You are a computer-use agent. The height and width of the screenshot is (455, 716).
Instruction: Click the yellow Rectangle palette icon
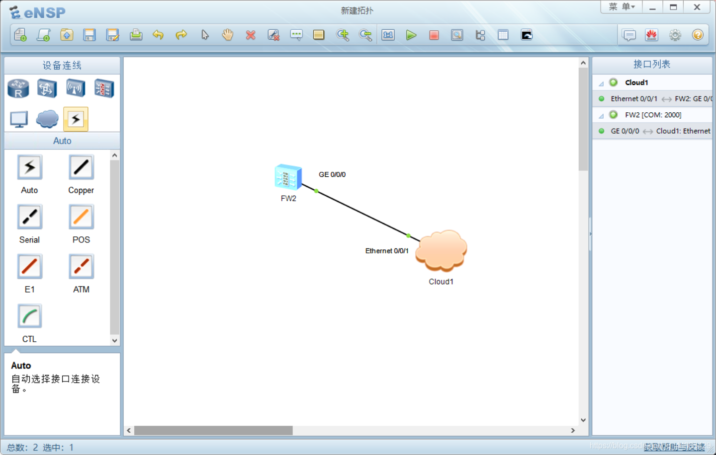tap(319, 35)
